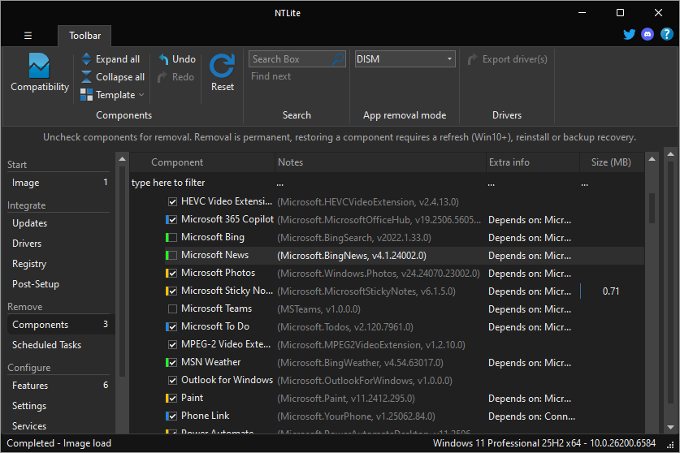The image size is (680, 453).
Task: Click the Undo arrow icon
Action: click(x=164, y=59)
